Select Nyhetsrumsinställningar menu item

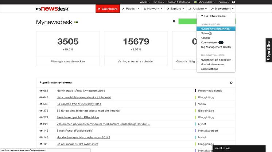click(216, 29)
